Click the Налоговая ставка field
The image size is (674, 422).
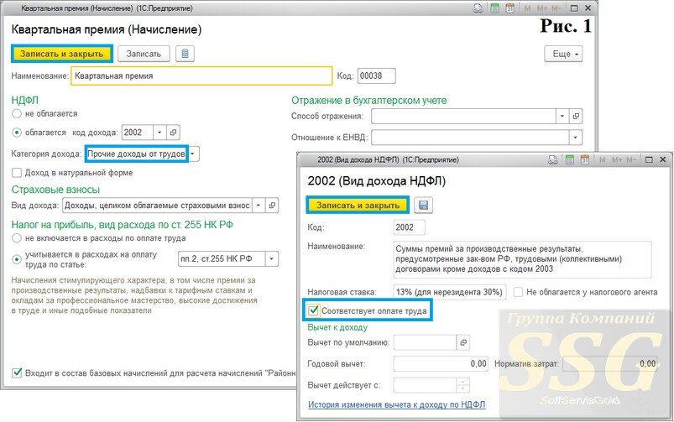point(450,292)
